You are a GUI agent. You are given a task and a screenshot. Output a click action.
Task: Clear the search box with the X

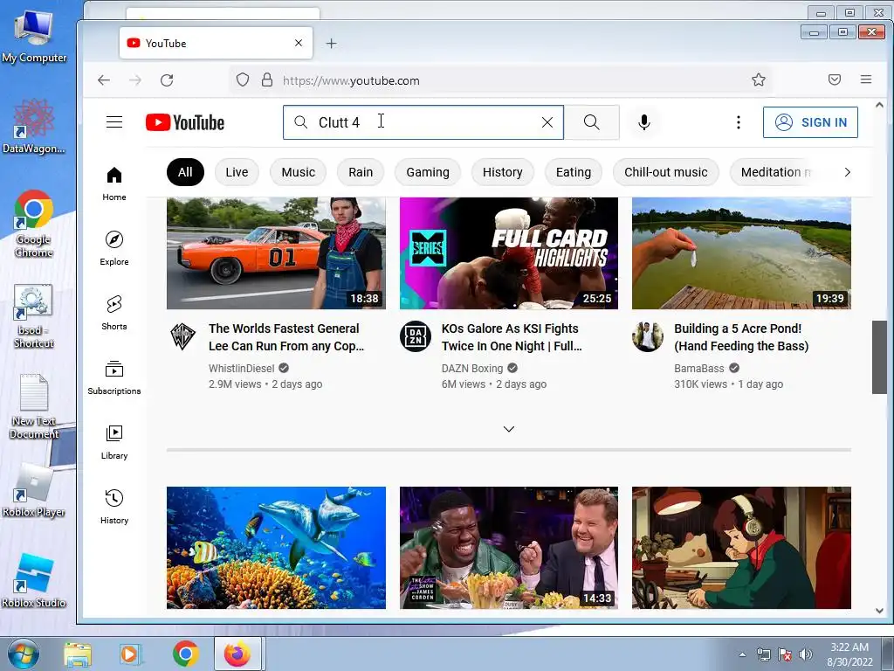tap(547, 122)
